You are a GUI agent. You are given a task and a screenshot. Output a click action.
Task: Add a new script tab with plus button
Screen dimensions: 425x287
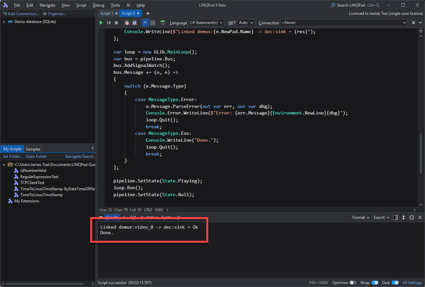click(x=148, y=13)
